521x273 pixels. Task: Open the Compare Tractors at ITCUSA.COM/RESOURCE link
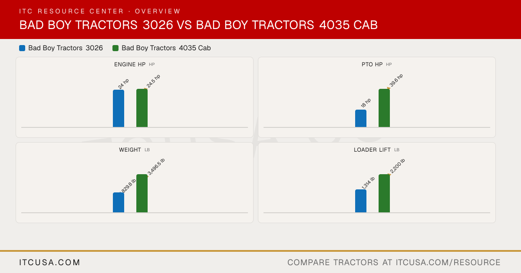click(x=394, y=263)
